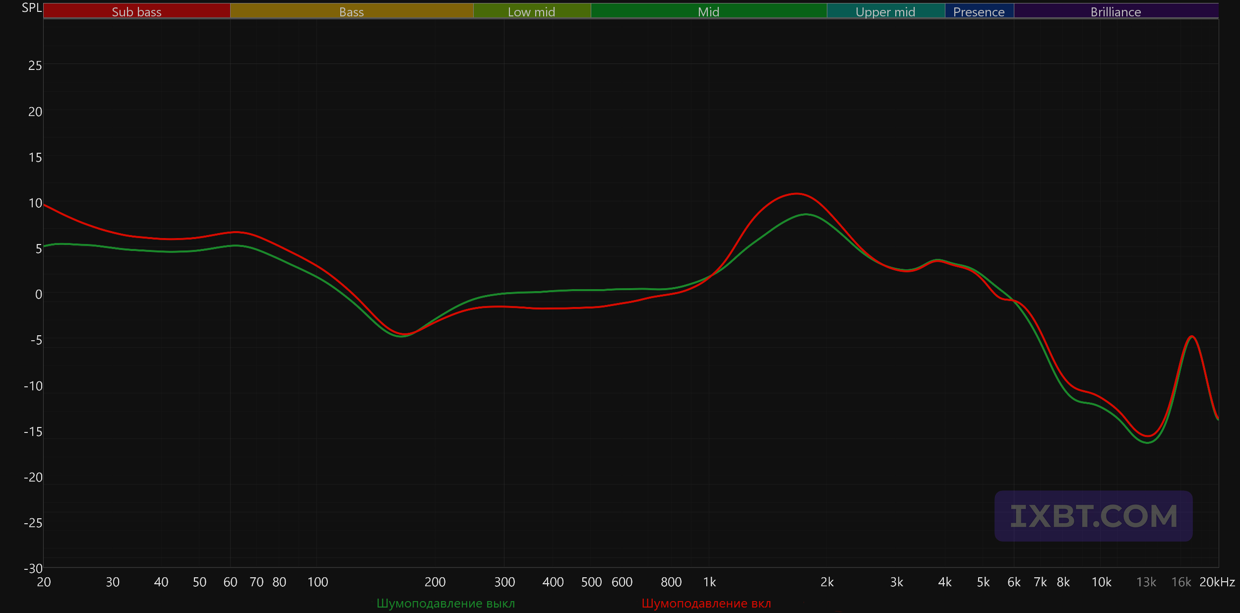Click the green 'Шумоподавление выкл' legend label

[x=445, y=604]
